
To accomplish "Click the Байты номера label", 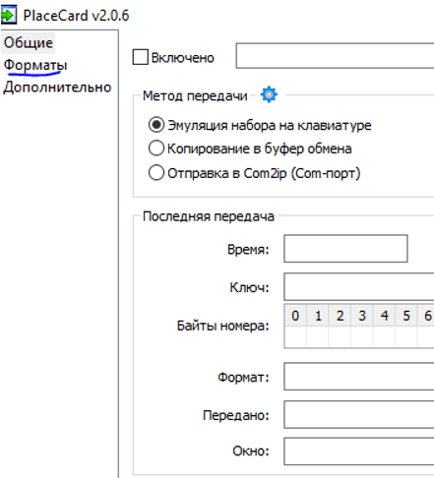I will (223, 326).
